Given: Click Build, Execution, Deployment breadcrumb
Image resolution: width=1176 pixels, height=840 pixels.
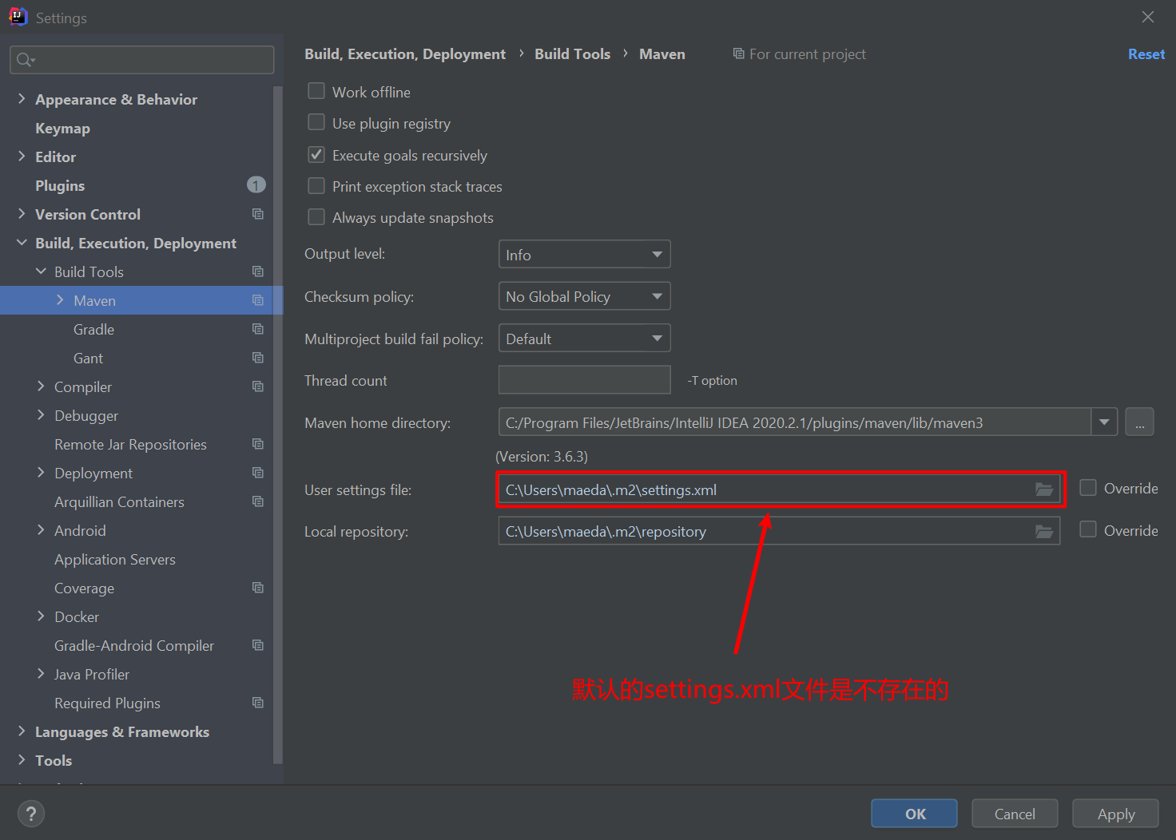Looking at the screenshot, I should pos(405,54).
